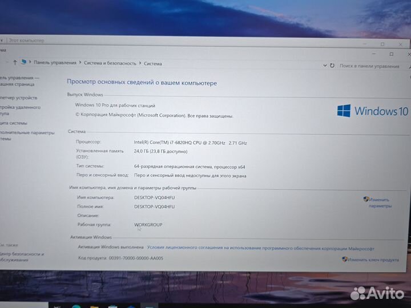Go to Панель управления breadcrumb

coord(55,63)
